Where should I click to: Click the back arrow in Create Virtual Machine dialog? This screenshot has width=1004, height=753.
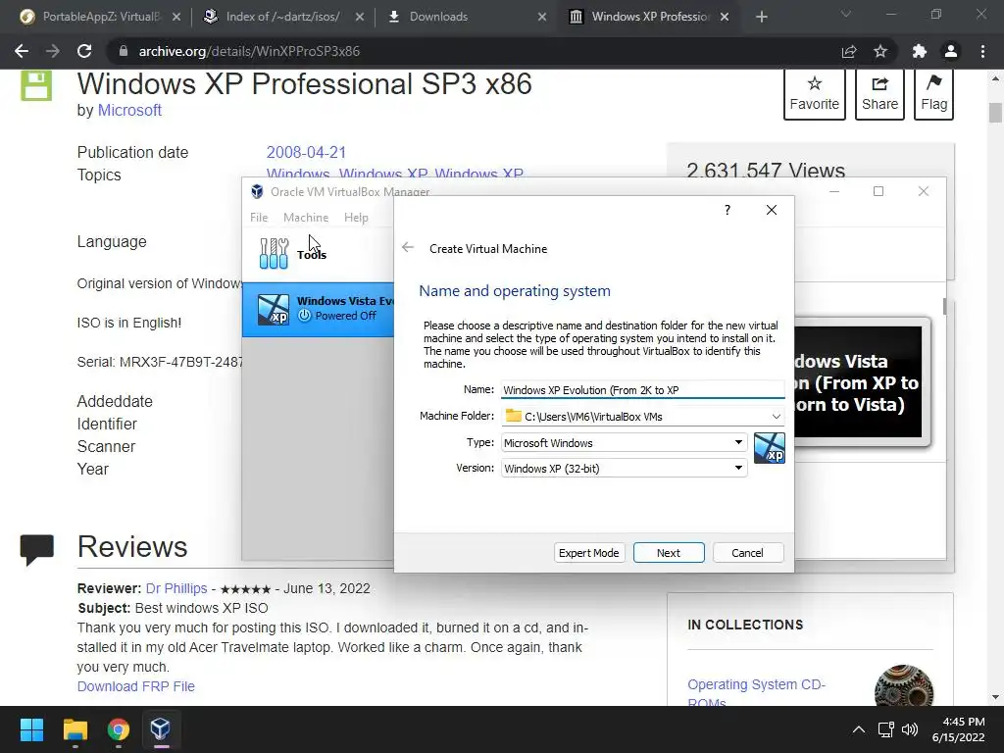pos(408,248)
